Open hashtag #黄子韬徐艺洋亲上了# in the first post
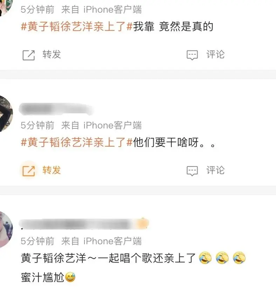 click(x=77, y=26)
